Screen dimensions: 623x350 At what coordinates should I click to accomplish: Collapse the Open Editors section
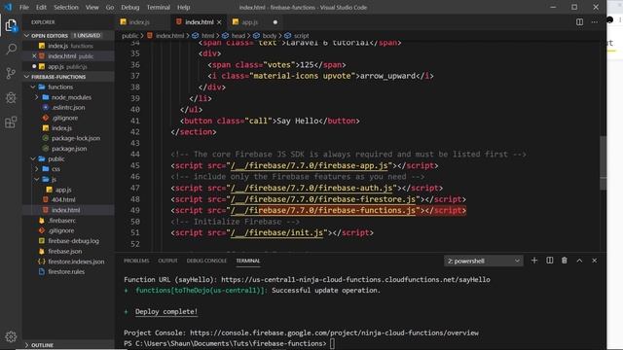tap(26, 36)
